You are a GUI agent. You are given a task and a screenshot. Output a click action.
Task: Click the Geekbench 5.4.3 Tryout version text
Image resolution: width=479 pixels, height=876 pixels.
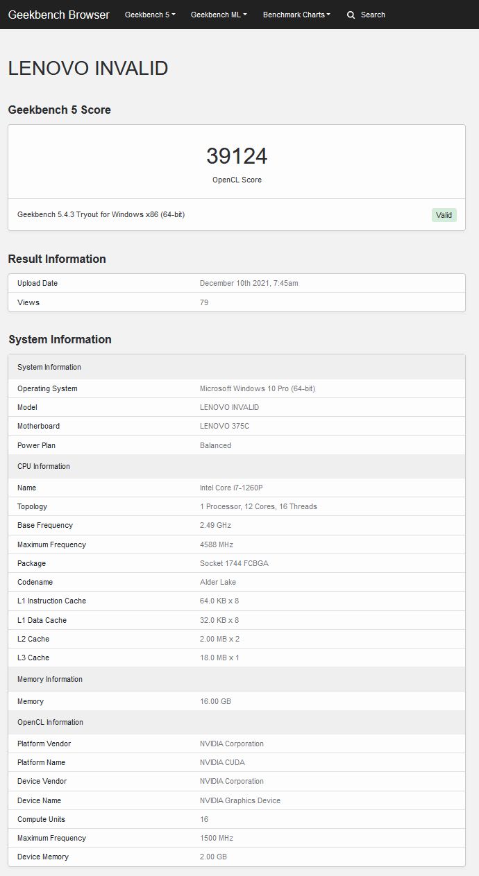coord(101,215)
